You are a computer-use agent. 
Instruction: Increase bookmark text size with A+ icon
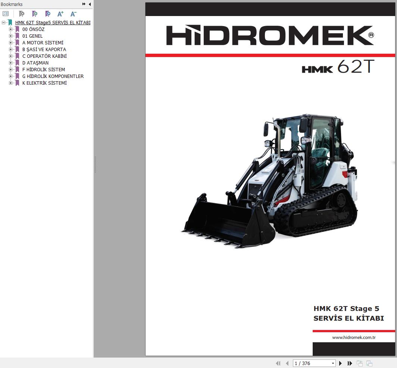click(x=60, y=14)
